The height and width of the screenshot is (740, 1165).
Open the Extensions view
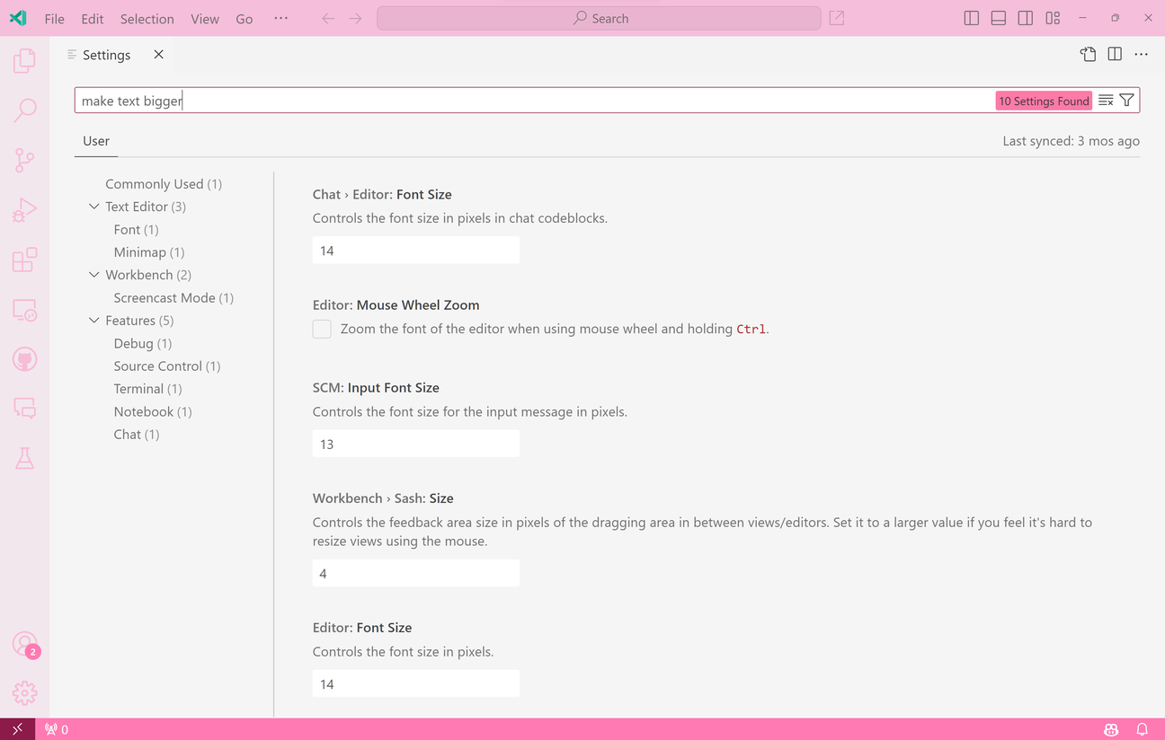click(24, 260)
